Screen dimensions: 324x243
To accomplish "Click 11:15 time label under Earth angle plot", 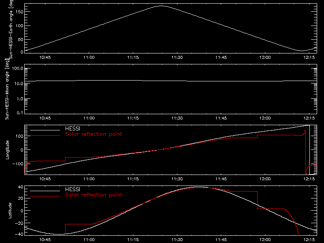I will point(133,58).
